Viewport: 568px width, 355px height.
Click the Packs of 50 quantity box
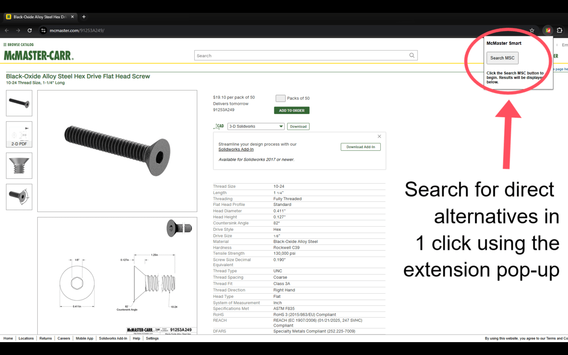pos(280,98)
